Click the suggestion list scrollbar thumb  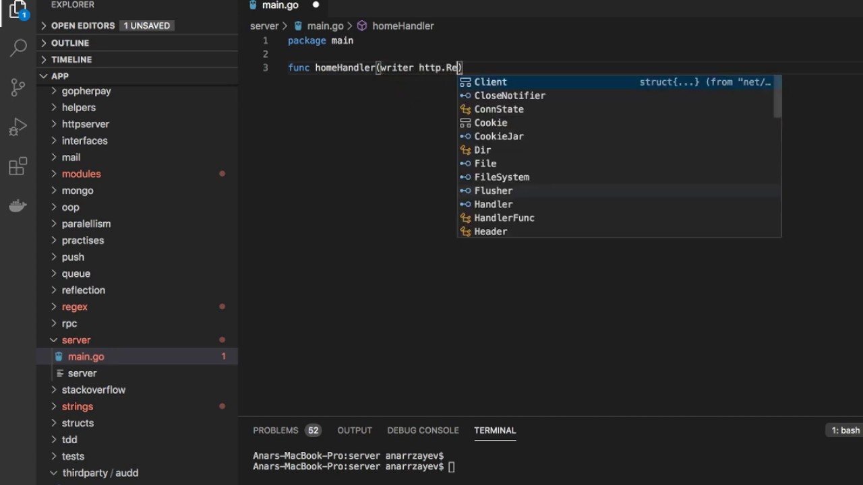(777, 96)
